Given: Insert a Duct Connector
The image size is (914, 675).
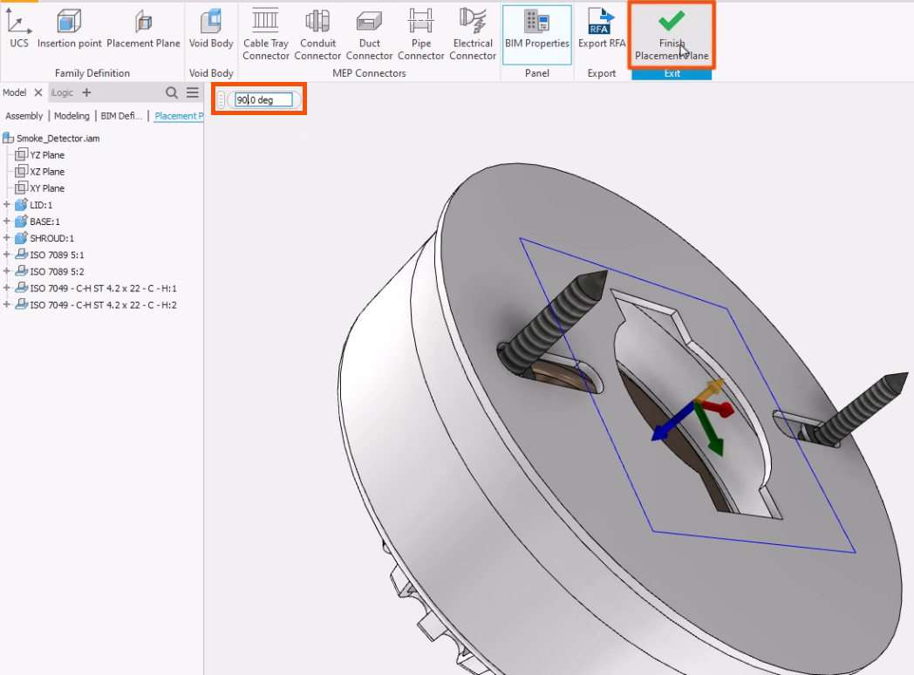Looking at the screenshot, I should (x=369, y=34).
